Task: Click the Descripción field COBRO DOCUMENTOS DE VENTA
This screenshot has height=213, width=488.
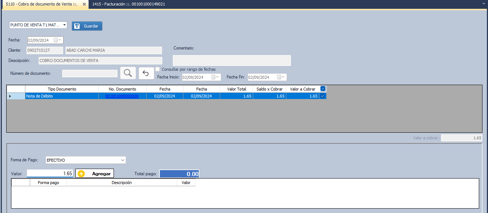Action: 100,60
